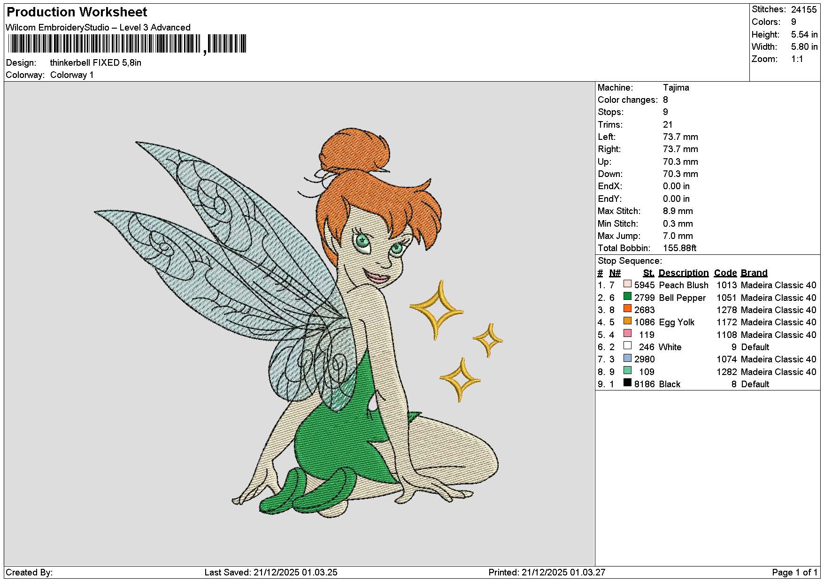The image size is (824, 582).
Task: Select the "St." column header
Action: (648, 273)
